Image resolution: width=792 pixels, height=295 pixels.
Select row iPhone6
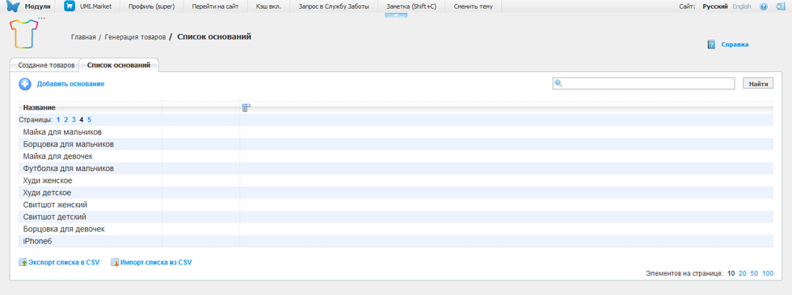[x=396, y=241]
